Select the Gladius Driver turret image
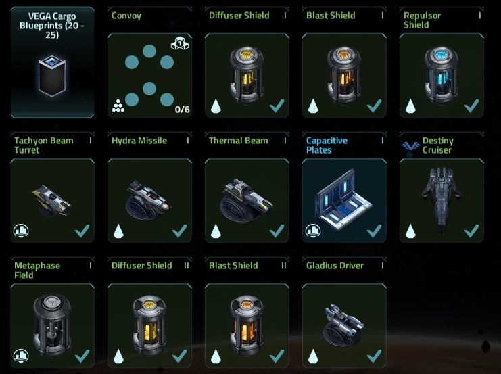Screen dimensions: 501x374 343,325
